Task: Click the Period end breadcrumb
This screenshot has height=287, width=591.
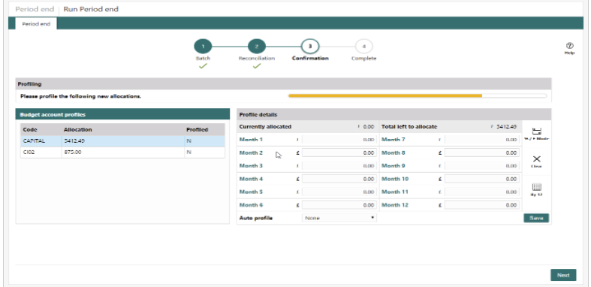Action: pos(35,9)
